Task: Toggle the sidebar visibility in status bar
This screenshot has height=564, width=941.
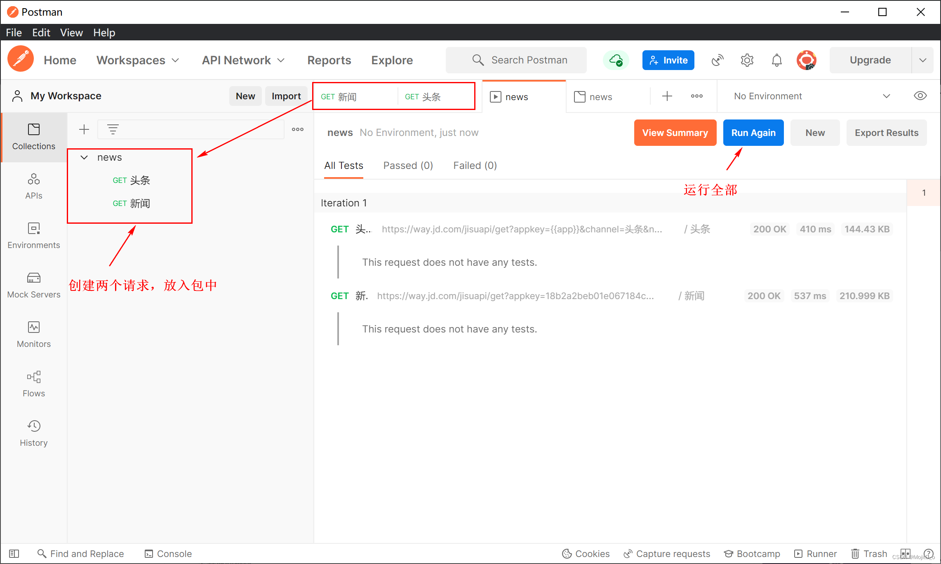Action: 14,553
